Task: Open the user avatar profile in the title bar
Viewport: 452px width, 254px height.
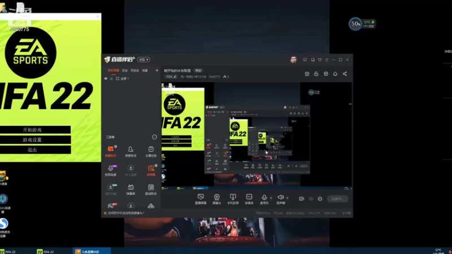Action: (x=293, y=60)
